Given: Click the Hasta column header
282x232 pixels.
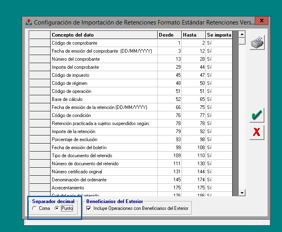Looking at the screenshot, I should pos(193,35).
